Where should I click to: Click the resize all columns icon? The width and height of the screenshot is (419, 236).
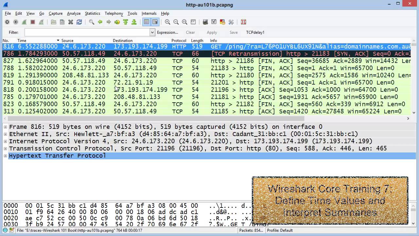coord(193,22)
